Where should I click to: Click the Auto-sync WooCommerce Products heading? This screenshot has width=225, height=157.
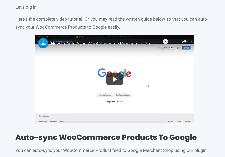point(106,137)
